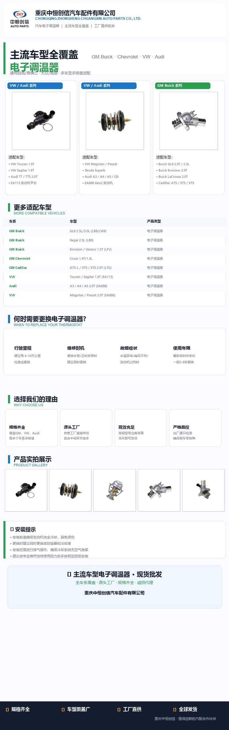View gallery photo of black spring thermostat

tap(70, 490)
